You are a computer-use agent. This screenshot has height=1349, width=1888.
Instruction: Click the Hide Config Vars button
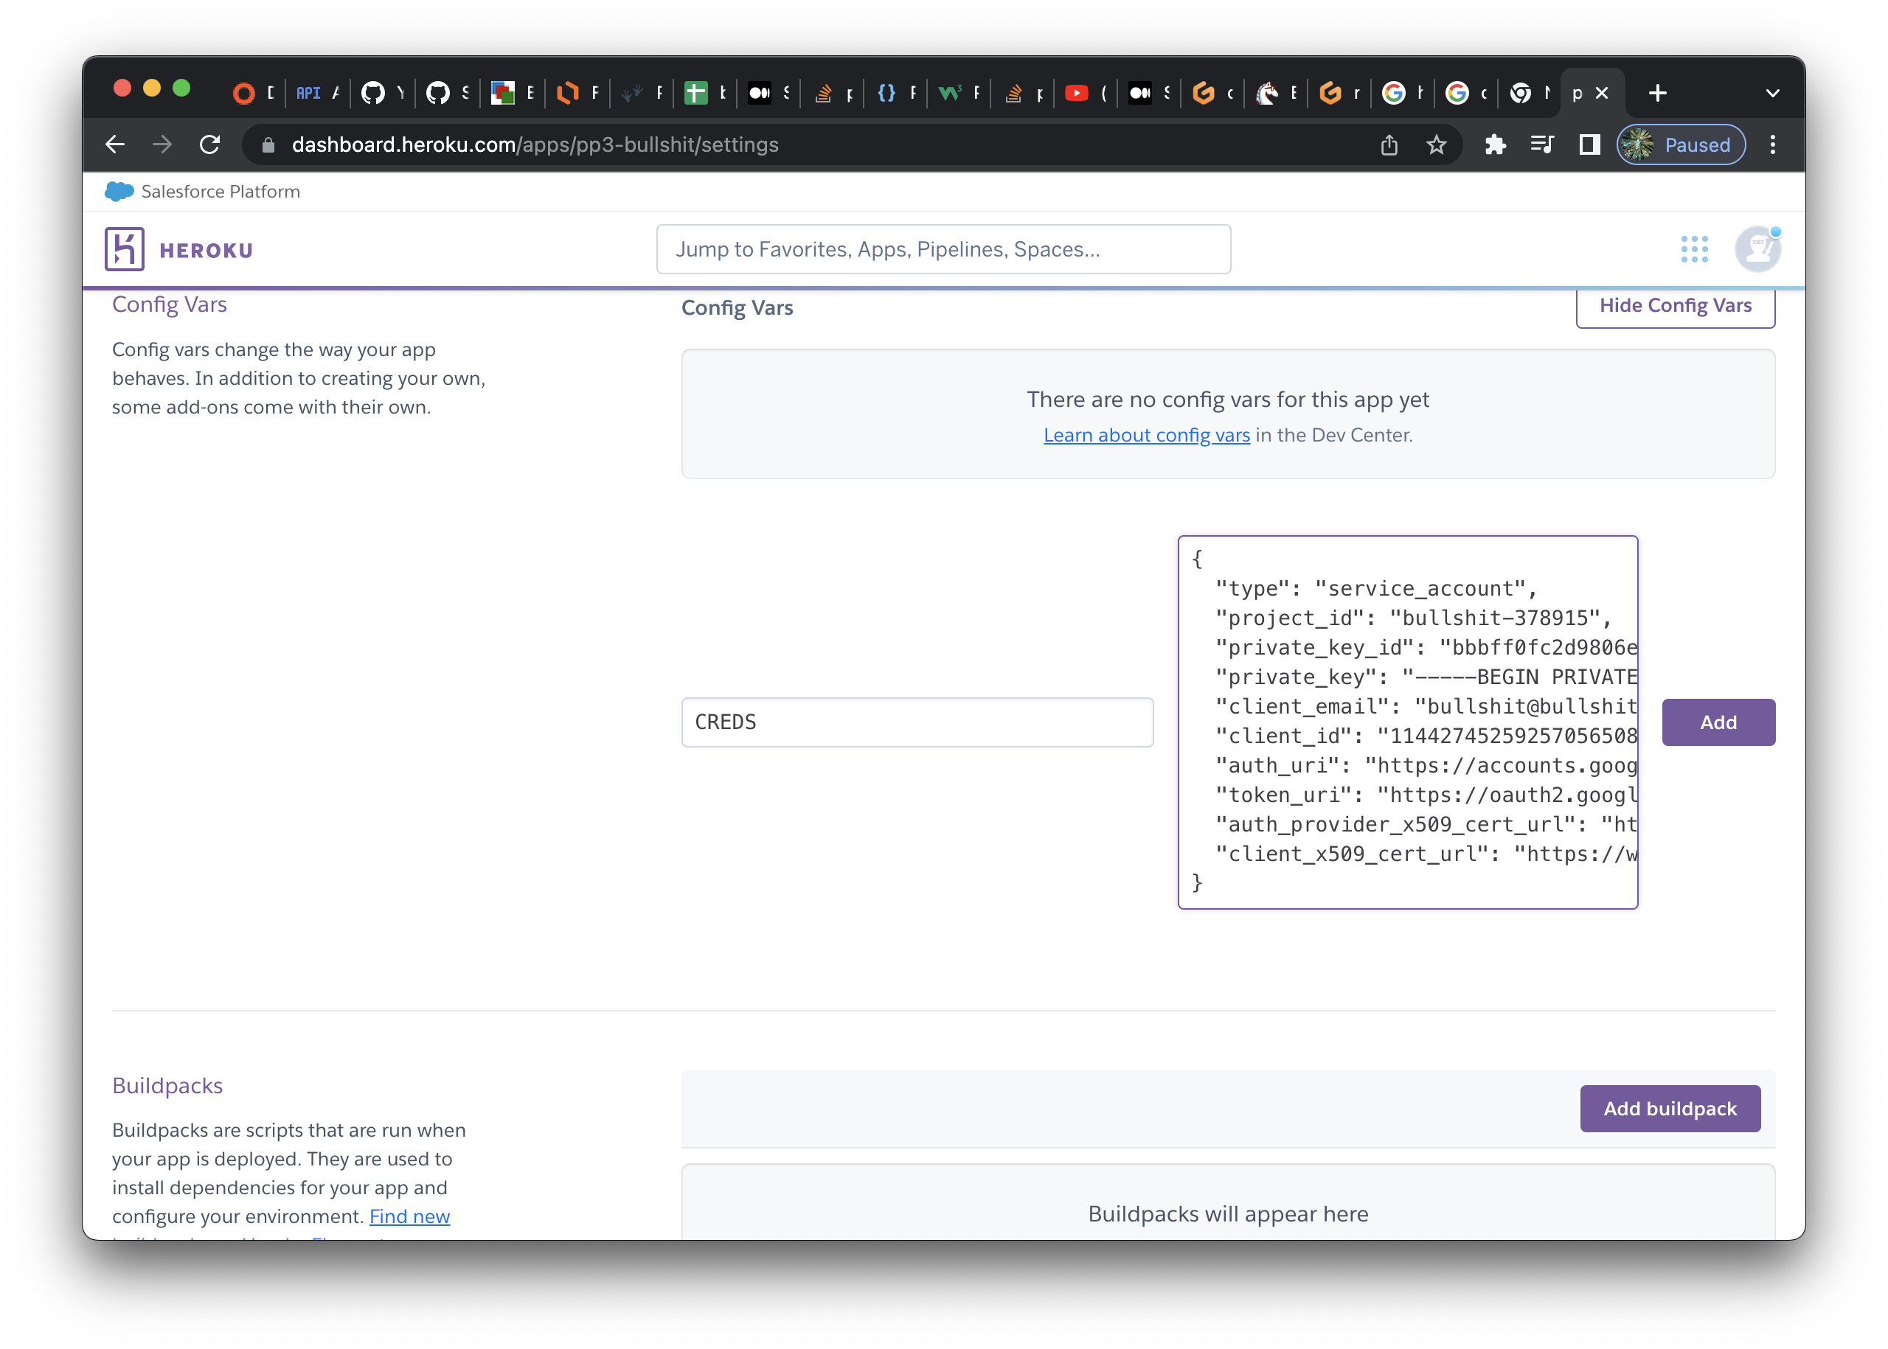(1674, 306)
